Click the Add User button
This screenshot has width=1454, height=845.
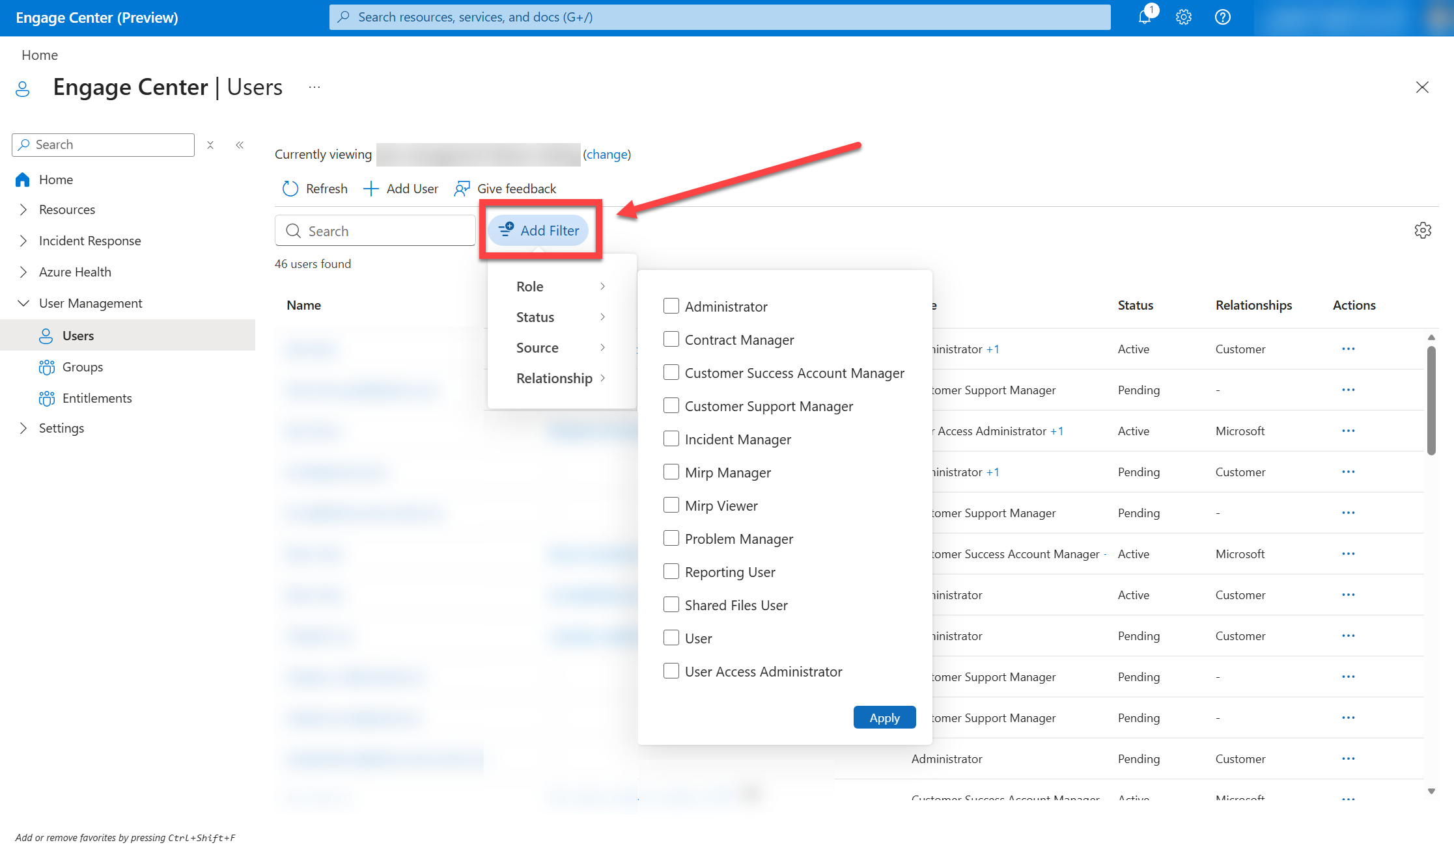pyautogui.click(x=401, y=189)
